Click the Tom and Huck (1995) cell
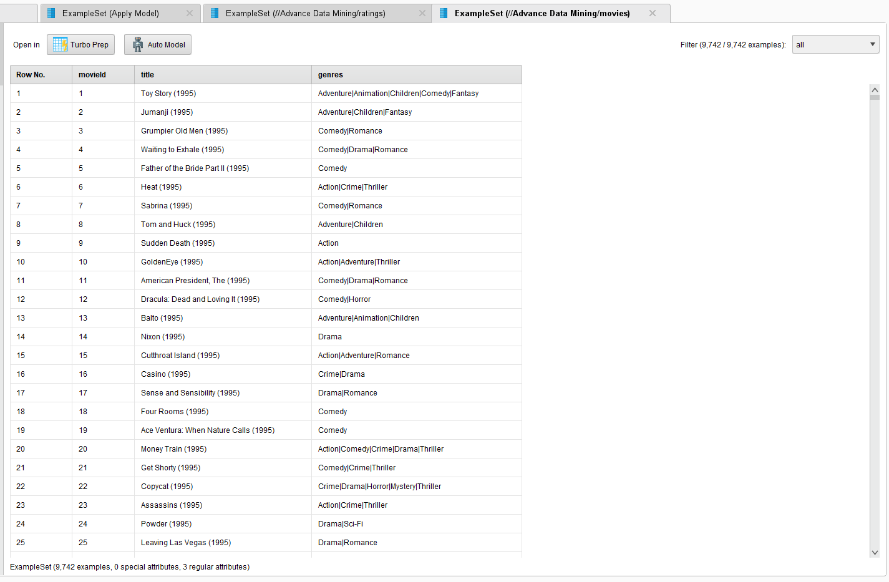Image resolution: width=889 pixels, height=582 pixels. point(223,225)
